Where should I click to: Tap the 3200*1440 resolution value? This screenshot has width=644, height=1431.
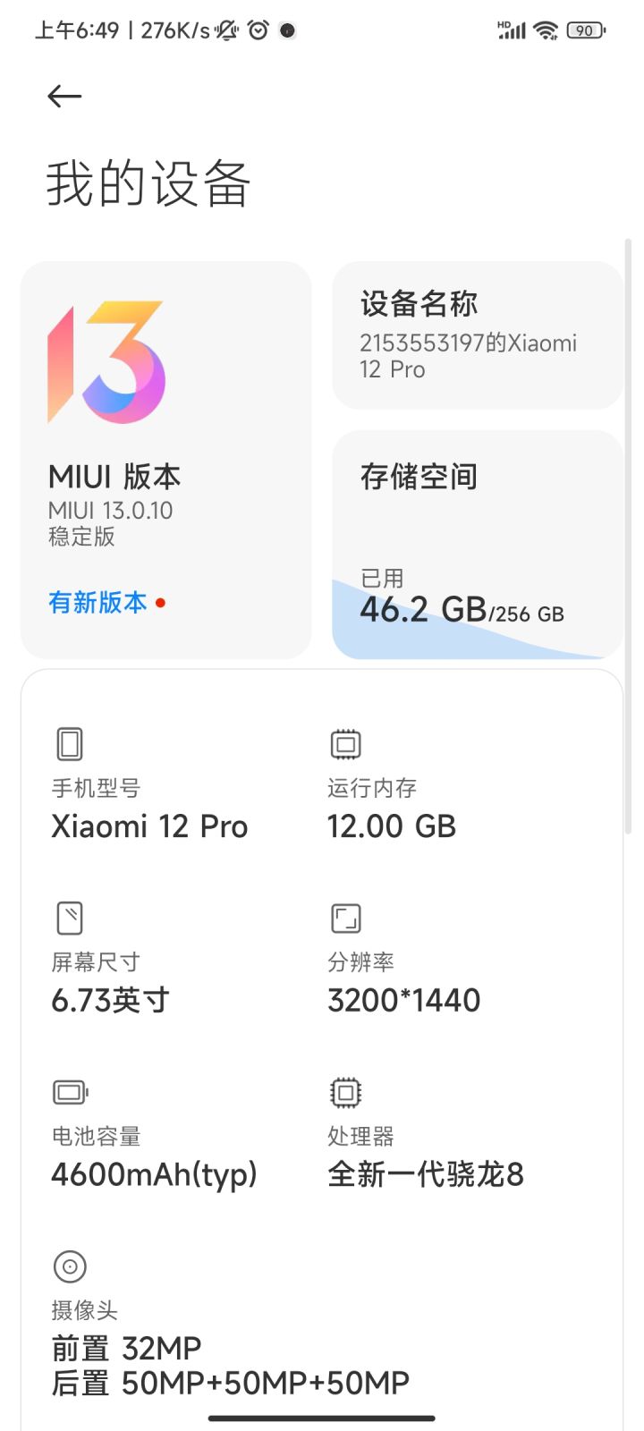pyautogui.click(x=404, y=1000)
